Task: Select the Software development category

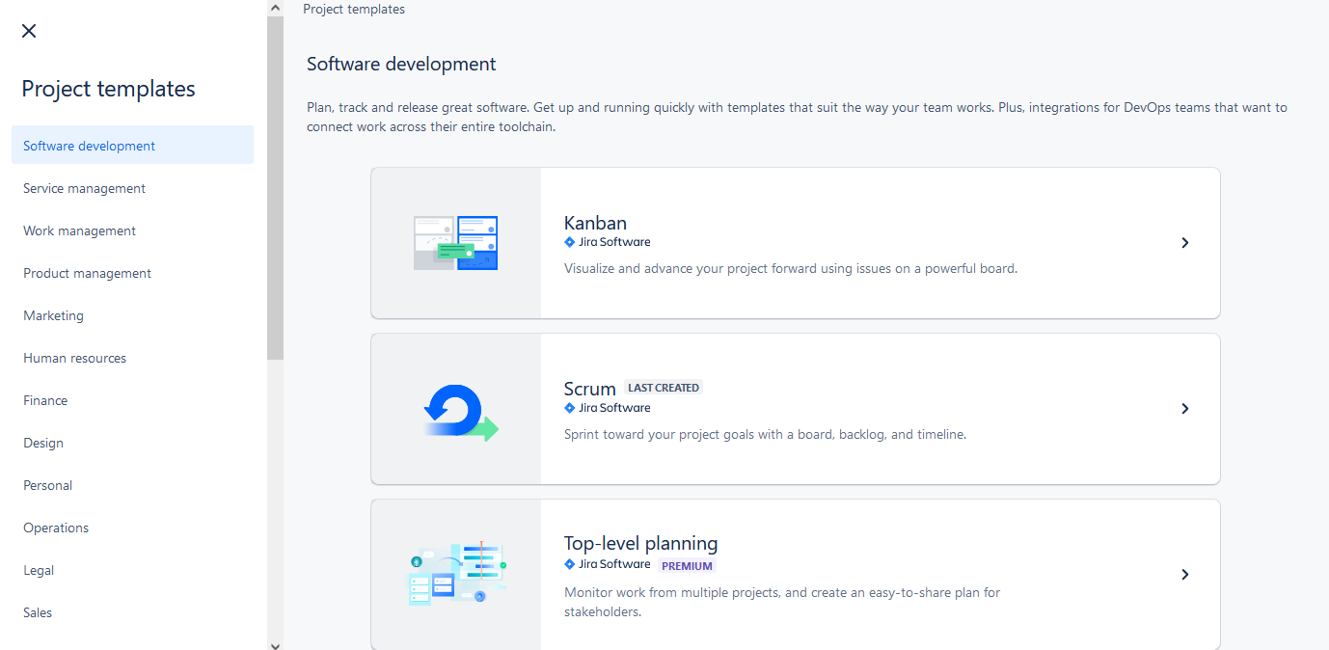Action: tap(89, 145)
